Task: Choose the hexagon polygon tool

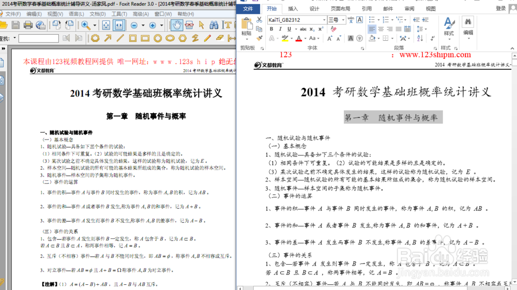Action: tap(183, 39)
